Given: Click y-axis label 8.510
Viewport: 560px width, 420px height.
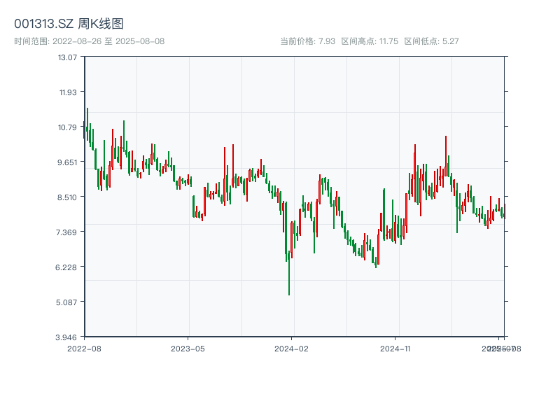Looking at the screenshot, I should click(67, 197).
